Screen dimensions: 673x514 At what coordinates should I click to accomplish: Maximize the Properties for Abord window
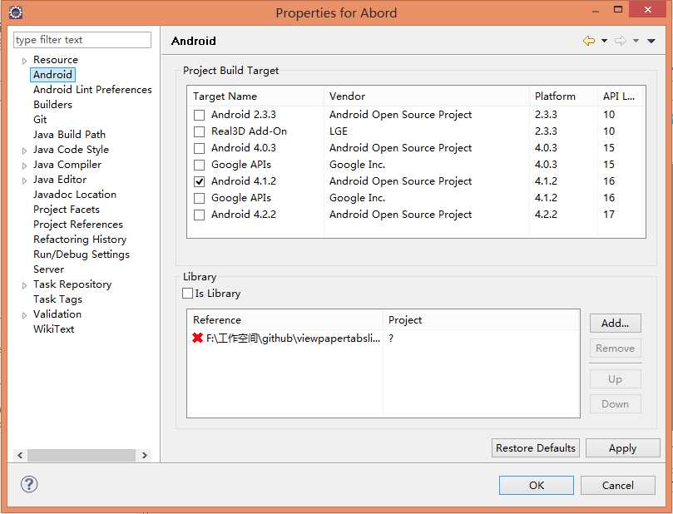[x=618, y=10]
